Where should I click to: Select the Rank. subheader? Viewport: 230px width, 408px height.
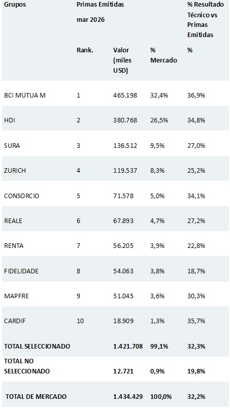click(85, 50)
